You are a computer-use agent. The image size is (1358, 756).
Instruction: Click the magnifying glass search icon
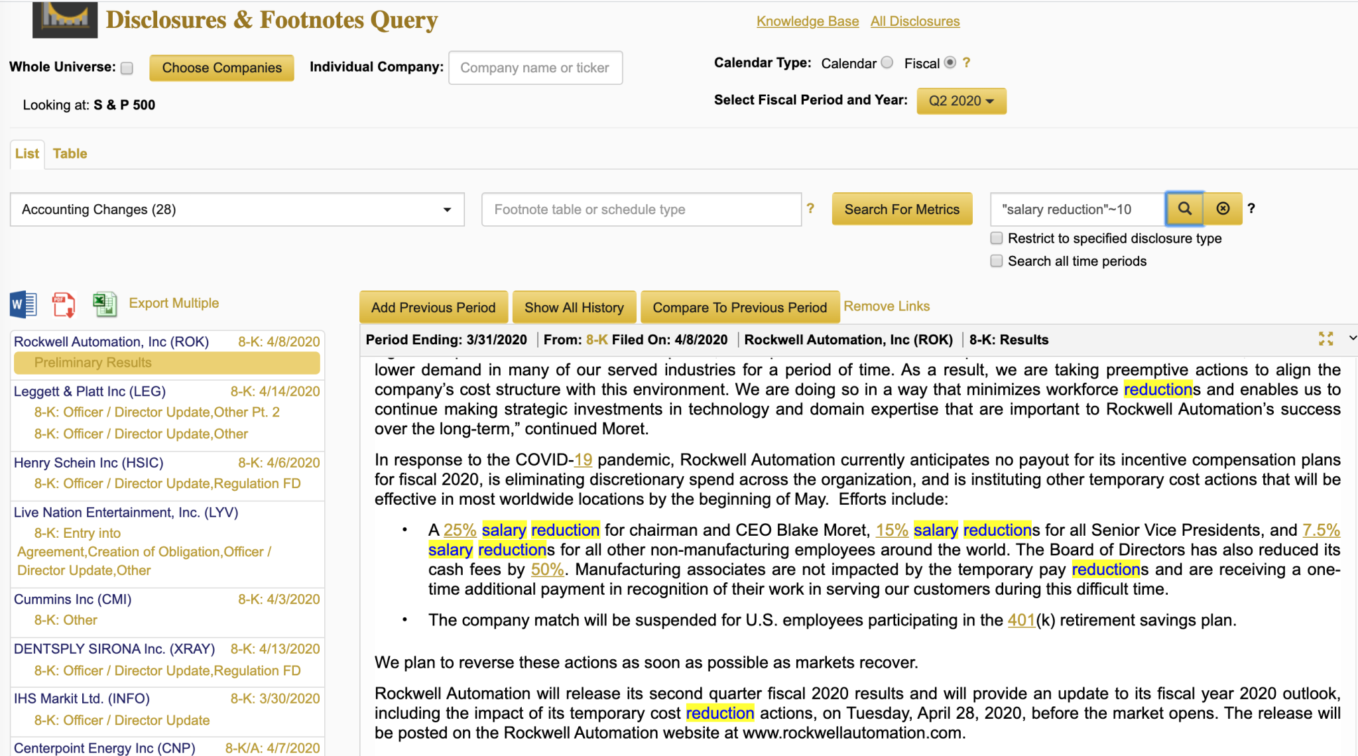tap(1184, 209)
